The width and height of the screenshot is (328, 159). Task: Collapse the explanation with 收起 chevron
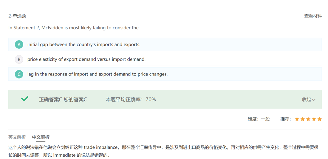click(x=314, y=100)
